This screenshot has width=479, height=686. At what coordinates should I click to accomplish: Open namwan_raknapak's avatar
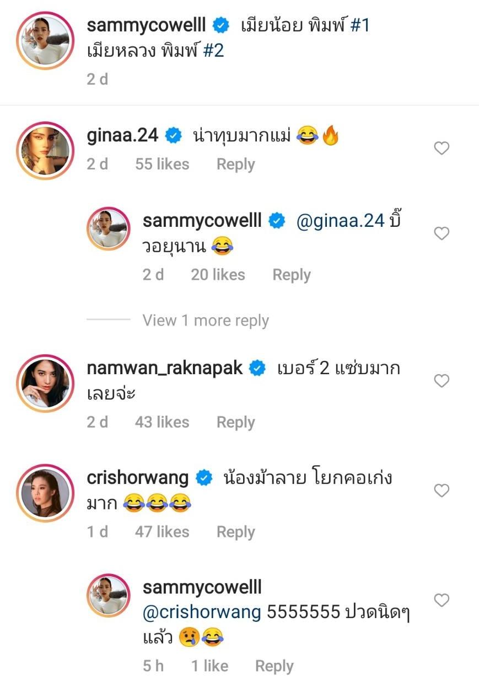point(45,382)
